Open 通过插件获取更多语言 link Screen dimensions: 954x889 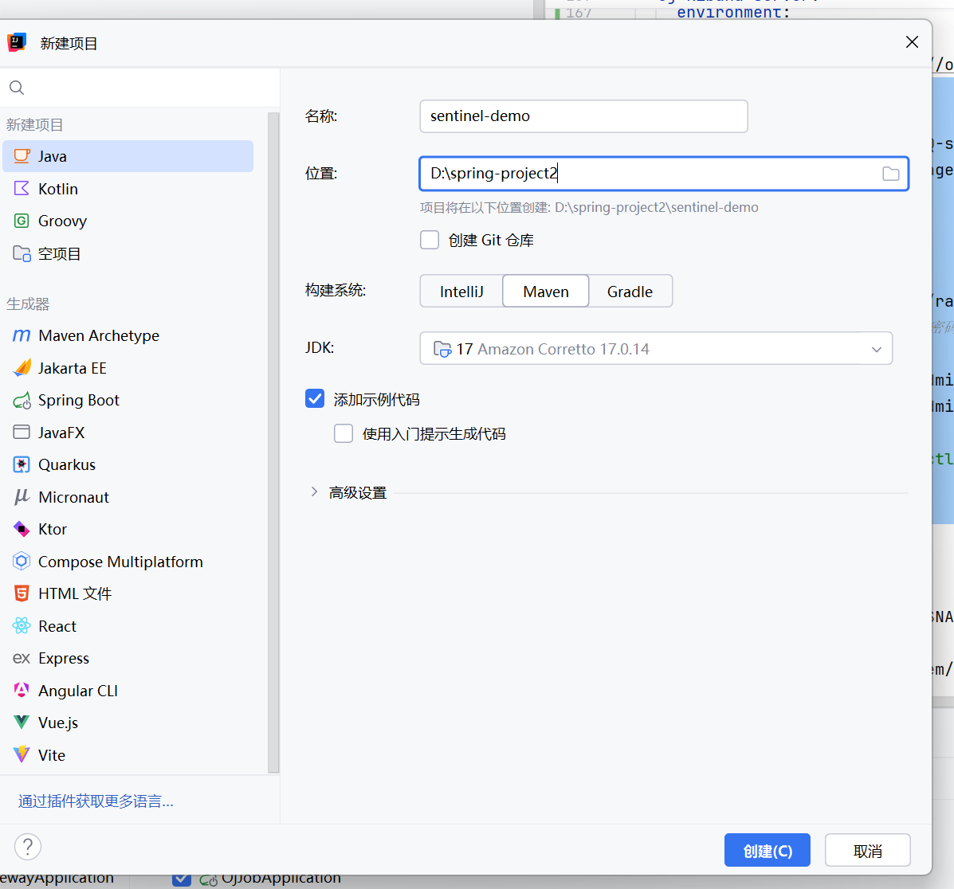[96, 801]
